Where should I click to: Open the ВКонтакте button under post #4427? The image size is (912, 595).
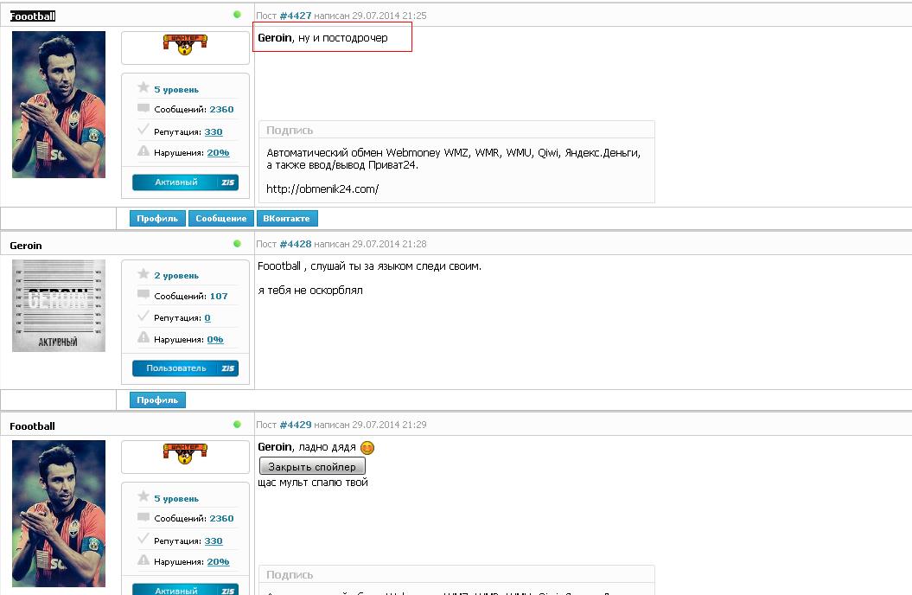(x=287, y=218)
